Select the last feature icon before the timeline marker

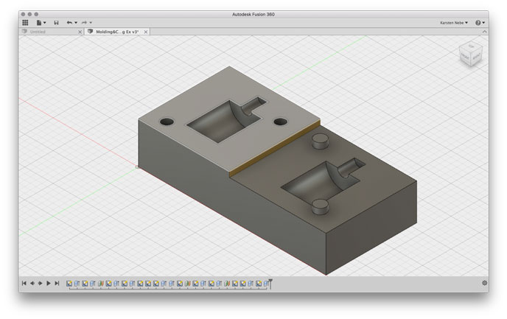point(266,284)
